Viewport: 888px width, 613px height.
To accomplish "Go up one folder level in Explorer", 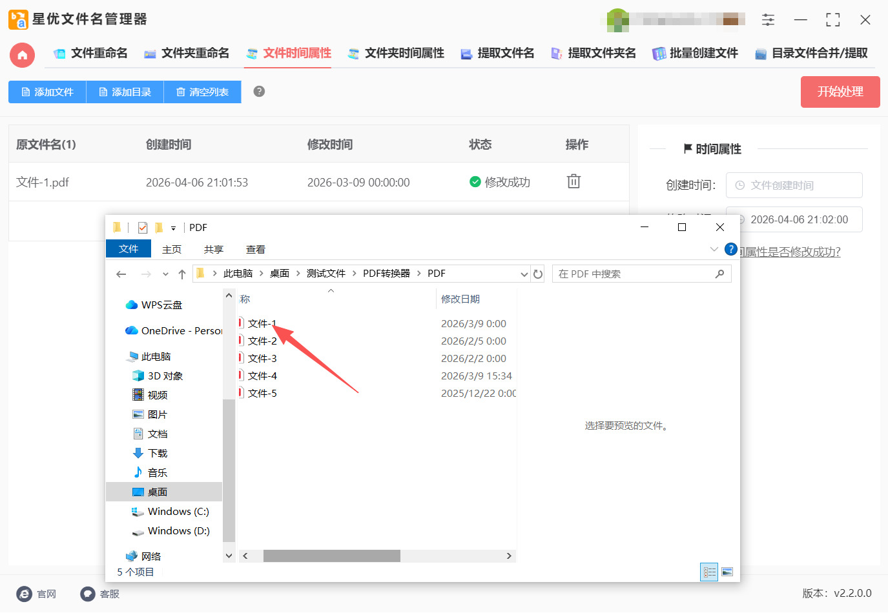I will click(x=182, y=274).
